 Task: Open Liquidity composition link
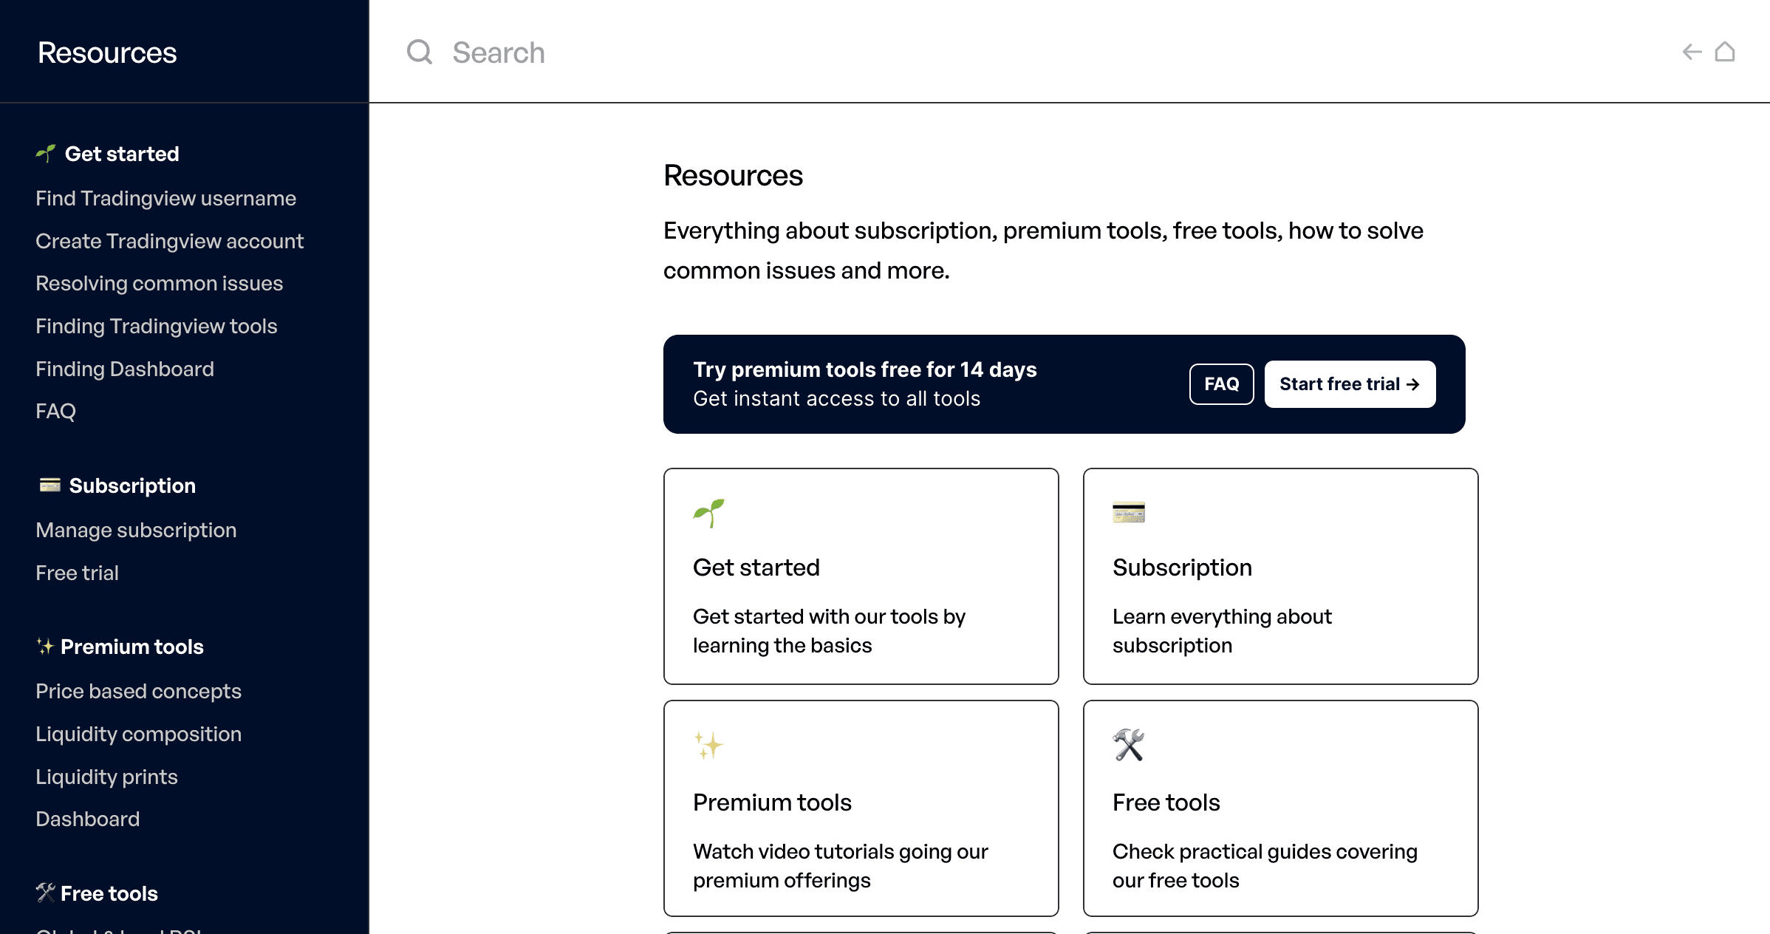click(138, 734)
